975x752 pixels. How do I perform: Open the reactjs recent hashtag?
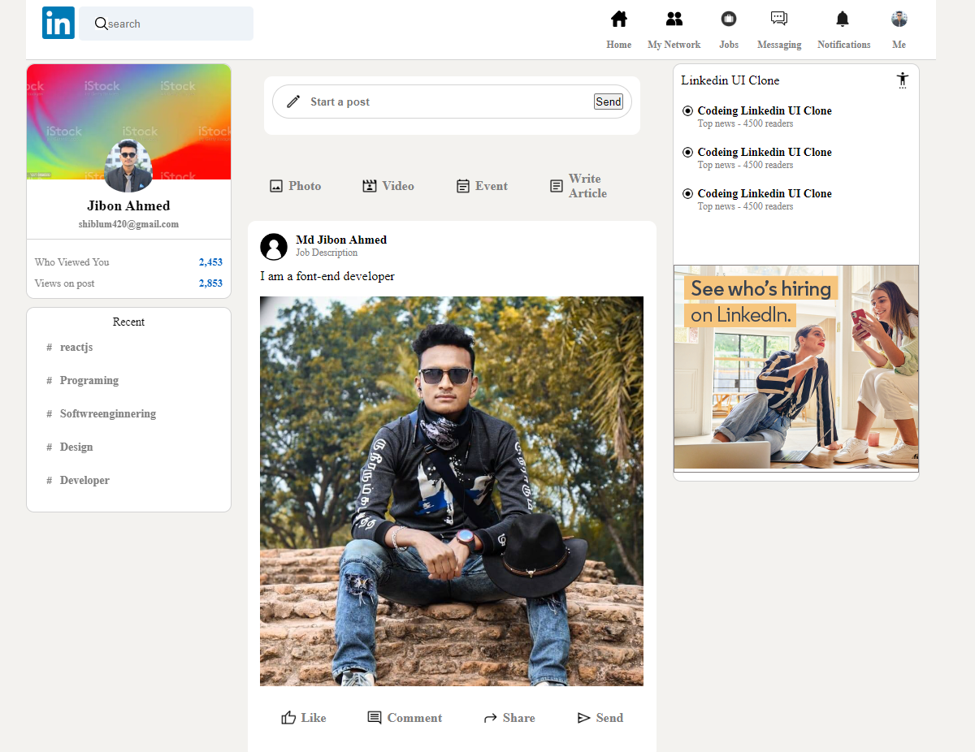pos(76,347)
